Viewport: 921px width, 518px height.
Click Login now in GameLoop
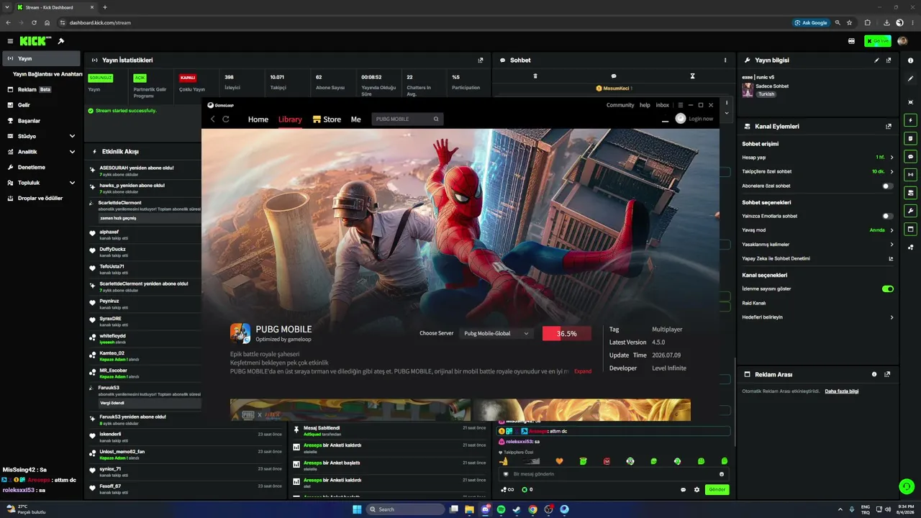[x=701, y=119]
